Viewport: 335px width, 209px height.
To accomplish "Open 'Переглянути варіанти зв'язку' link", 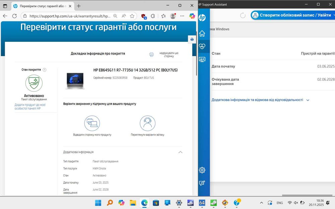I will pyautogui.click(x=147, y=135).
